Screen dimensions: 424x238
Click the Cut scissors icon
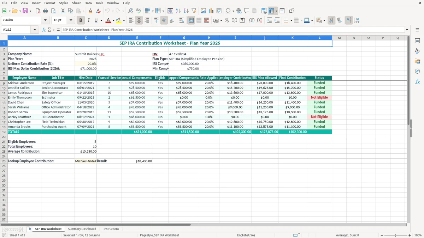coord(63,11)
